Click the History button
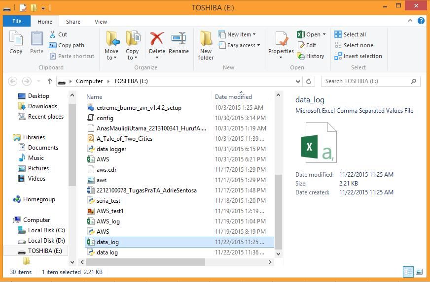 coord(311,56)
